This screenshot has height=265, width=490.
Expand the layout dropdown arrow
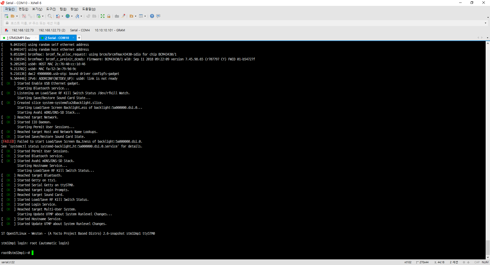(x=145, y=16)
